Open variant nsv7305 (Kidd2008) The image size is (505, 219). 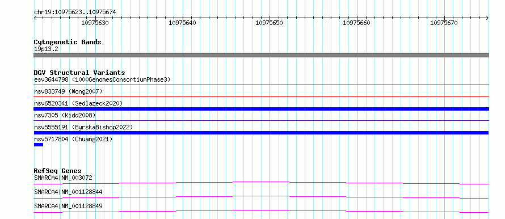(x=65, y=115)
